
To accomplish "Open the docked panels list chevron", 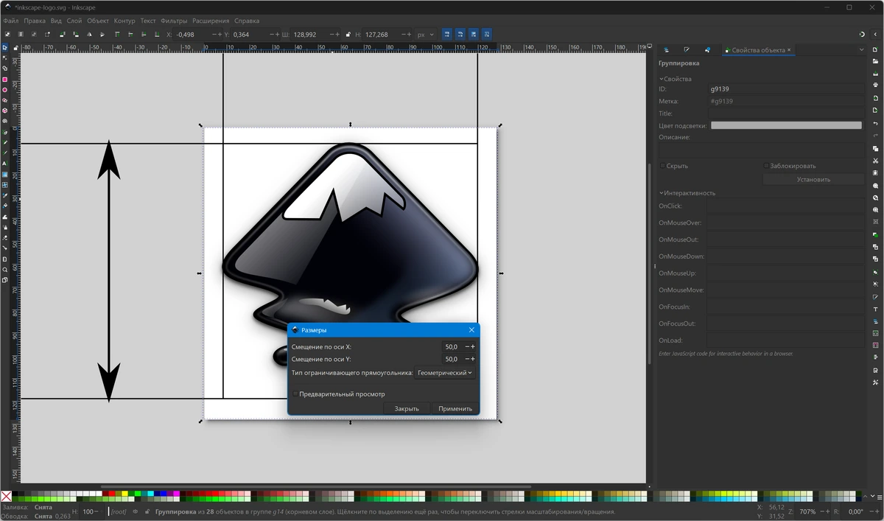I will (x=861, y=49).
